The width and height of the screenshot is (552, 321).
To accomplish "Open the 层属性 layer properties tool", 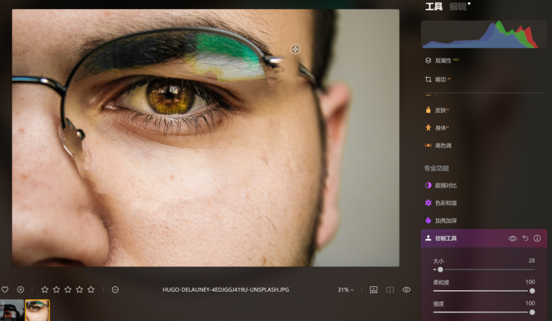I will point(442,61).
